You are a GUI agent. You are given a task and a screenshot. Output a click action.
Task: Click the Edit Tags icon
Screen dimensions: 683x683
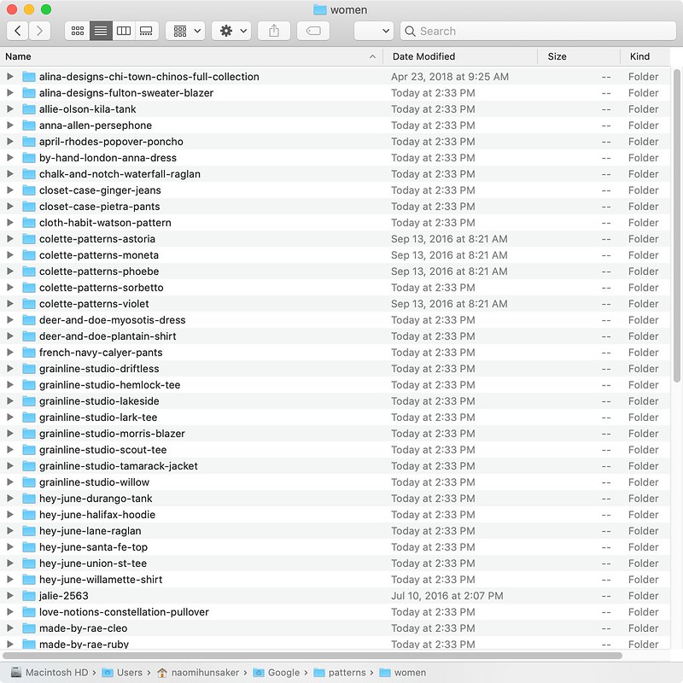point(313,31)
